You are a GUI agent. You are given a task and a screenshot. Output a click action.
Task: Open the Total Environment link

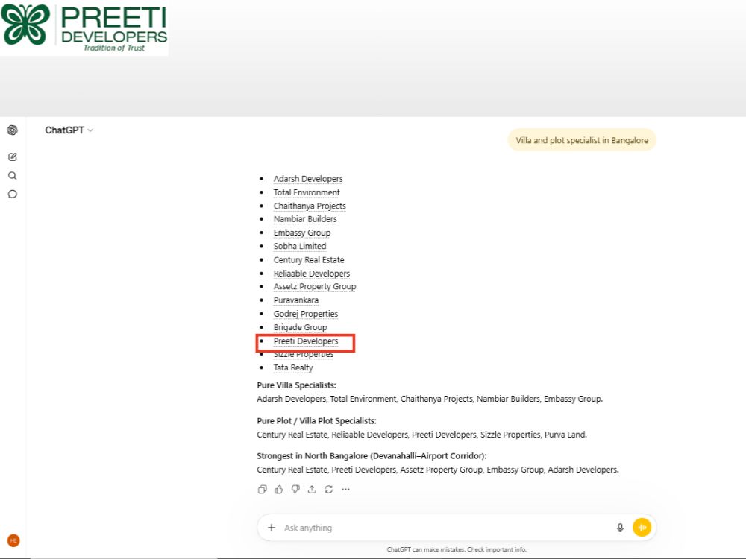coord(307,192)
